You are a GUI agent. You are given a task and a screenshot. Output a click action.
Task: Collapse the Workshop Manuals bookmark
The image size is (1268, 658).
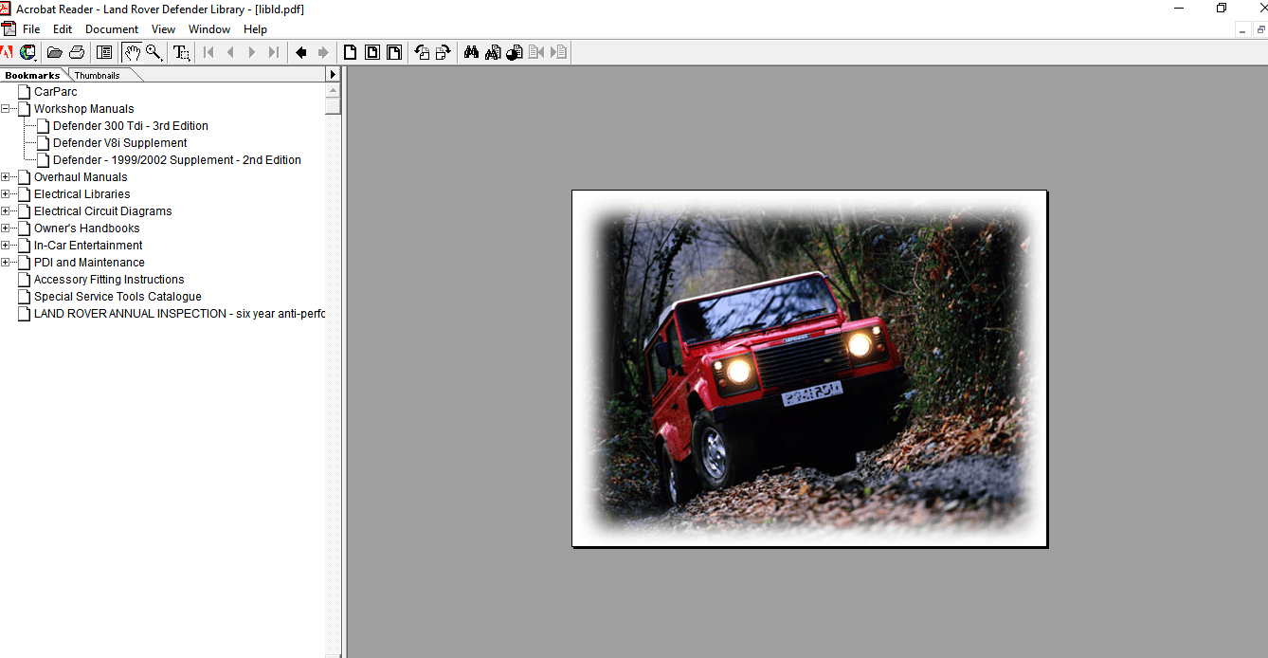pos(6,109)
